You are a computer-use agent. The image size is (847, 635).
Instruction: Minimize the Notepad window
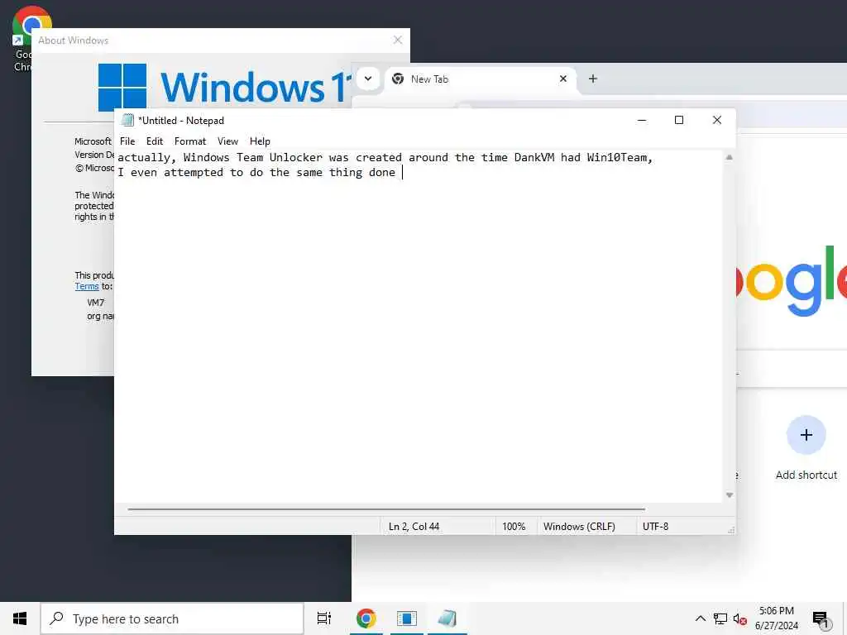pyautogui.click(x=642, y=120)
